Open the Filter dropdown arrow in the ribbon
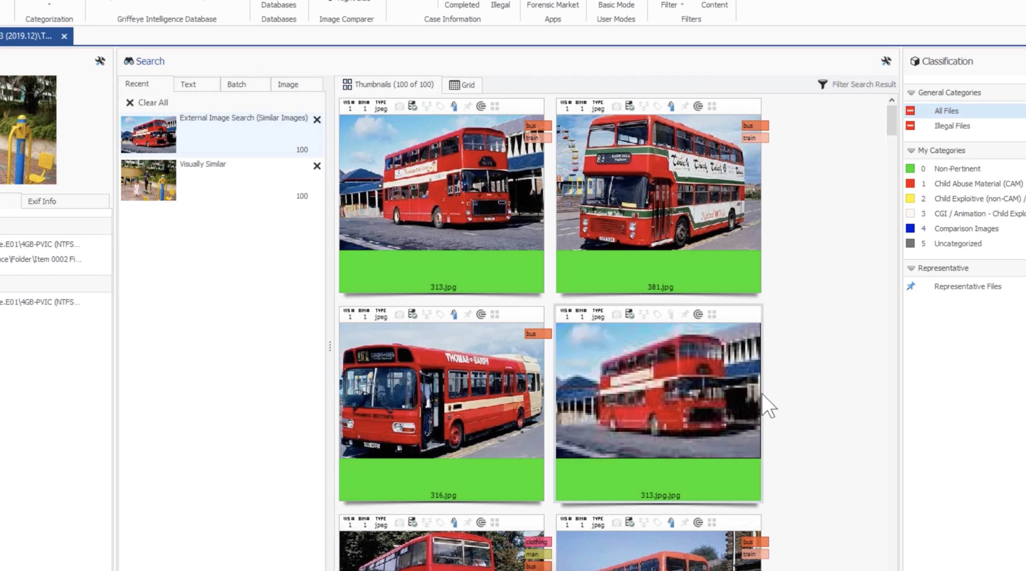The width and height of the screenshot is (1026, 571). coord(682,5)
